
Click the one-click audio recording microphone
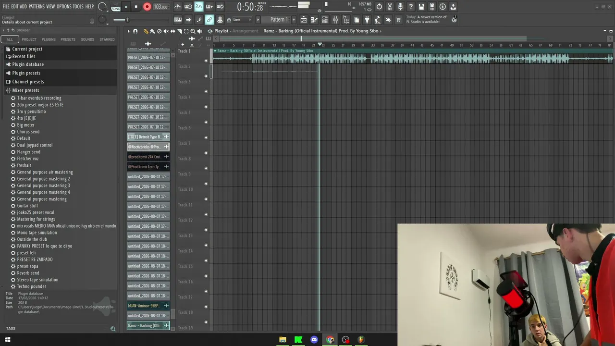pos(400,7)
